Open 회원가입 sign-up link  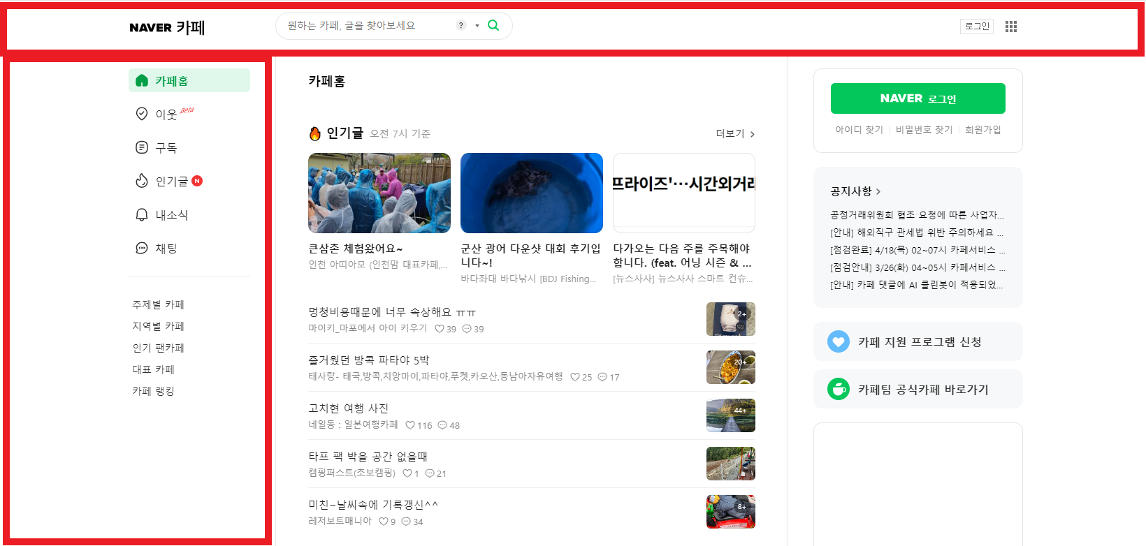(x=983, y=130)
